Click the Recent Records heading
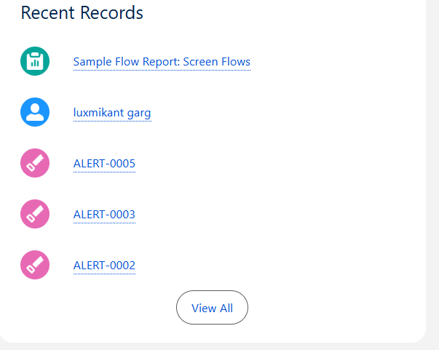 point(82,12)
